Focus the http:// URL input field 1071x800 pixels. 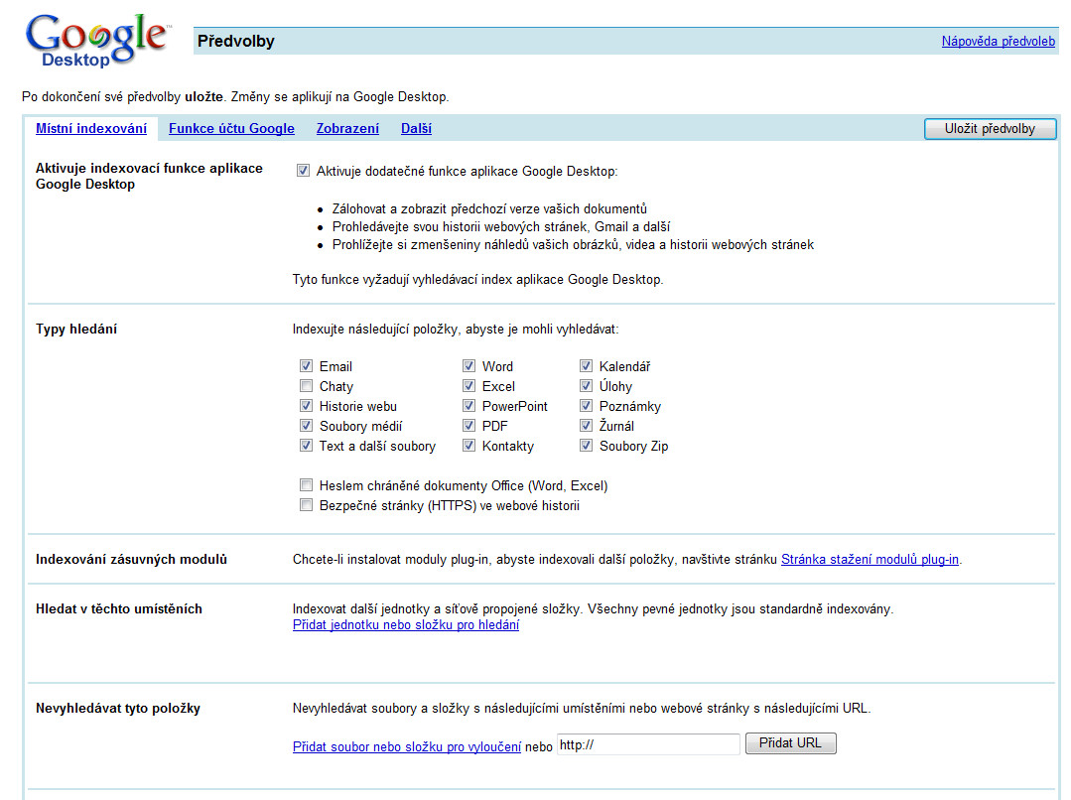click(x=648, y=744)
